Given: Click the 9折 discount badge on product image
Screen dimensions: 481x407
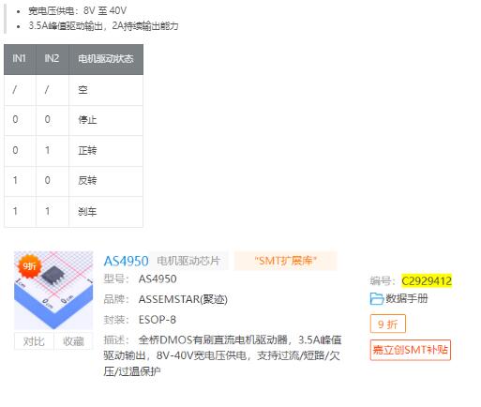Looking at the screenshot, I should click(29, 266).
